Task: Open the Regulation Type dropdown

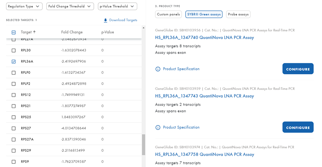Action: coord(24,6)
